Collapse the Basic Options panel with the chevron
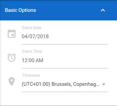This screenshot has width=117, height=106. click(103, 10)
